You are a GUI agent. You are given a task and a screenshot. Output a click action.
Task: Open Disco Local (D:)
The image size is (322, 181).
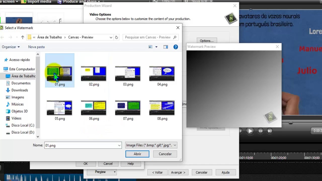(20, 132)
